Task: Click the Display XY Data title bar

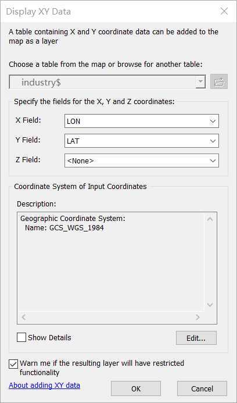Action: [x=110, y=11]
